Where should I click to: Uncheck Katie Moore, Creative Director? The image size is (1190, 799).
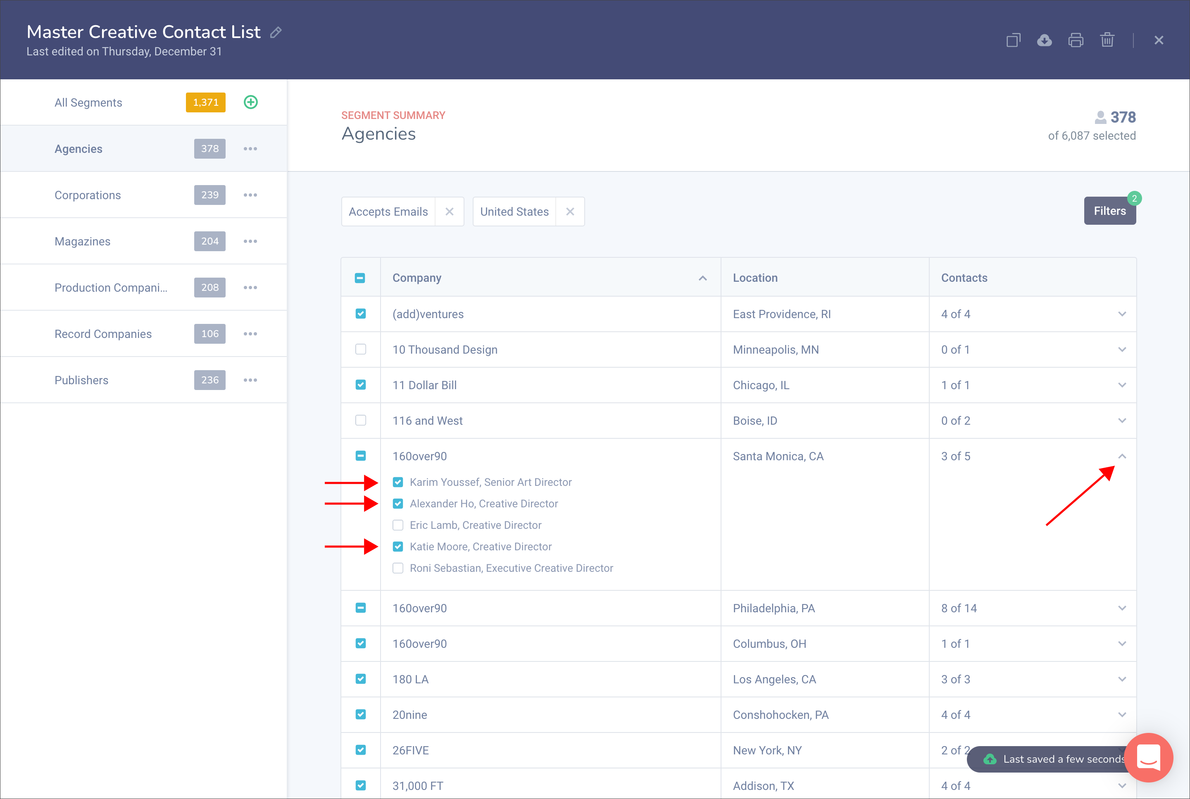(398, 546)
